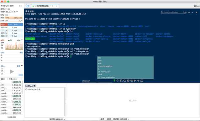Image resolution: width=200 pixels, height=121 pixels.
Task: Click the paste clipboard icon in terminal toolbar
Action: tap(121, 81)
